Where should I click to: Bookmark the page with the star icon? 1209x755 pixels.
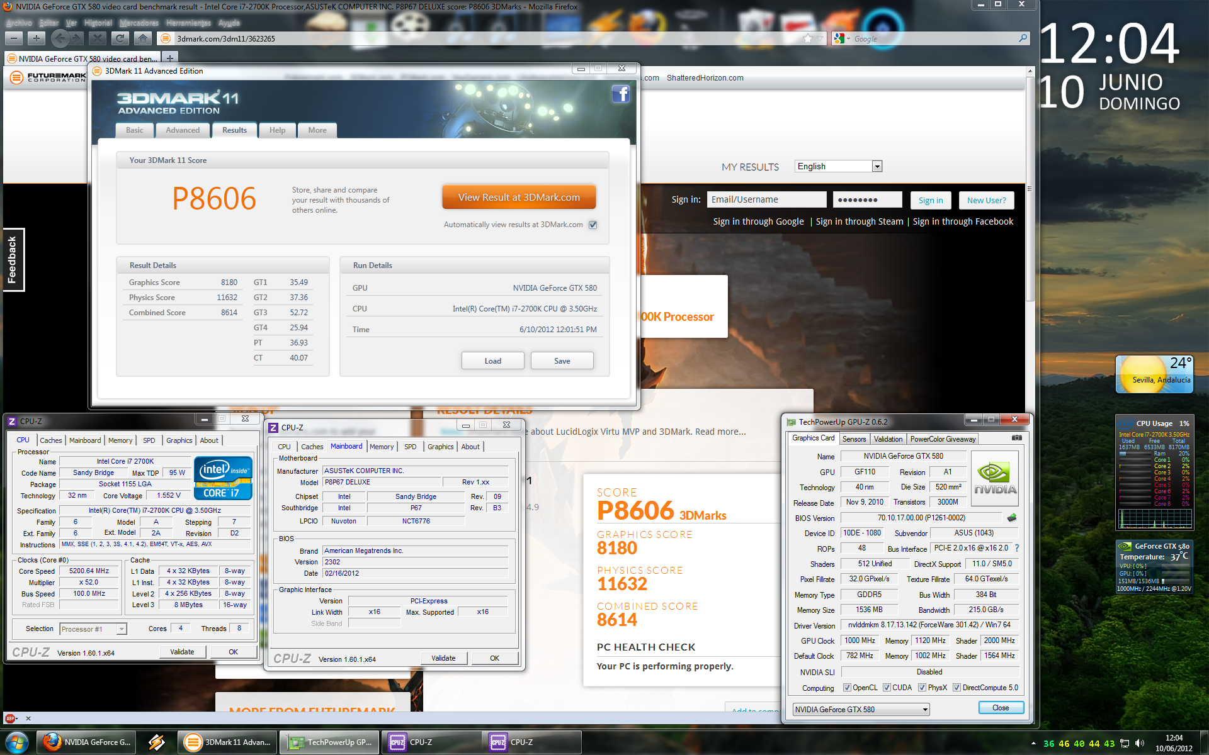[807, 39]
